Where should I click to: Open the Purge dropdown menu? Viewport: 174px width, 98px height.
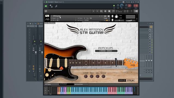pyautogui.click(x=107, y=18)
